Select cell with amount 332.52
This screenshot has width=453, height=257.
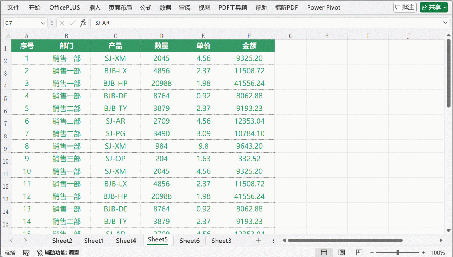point(249,159)
